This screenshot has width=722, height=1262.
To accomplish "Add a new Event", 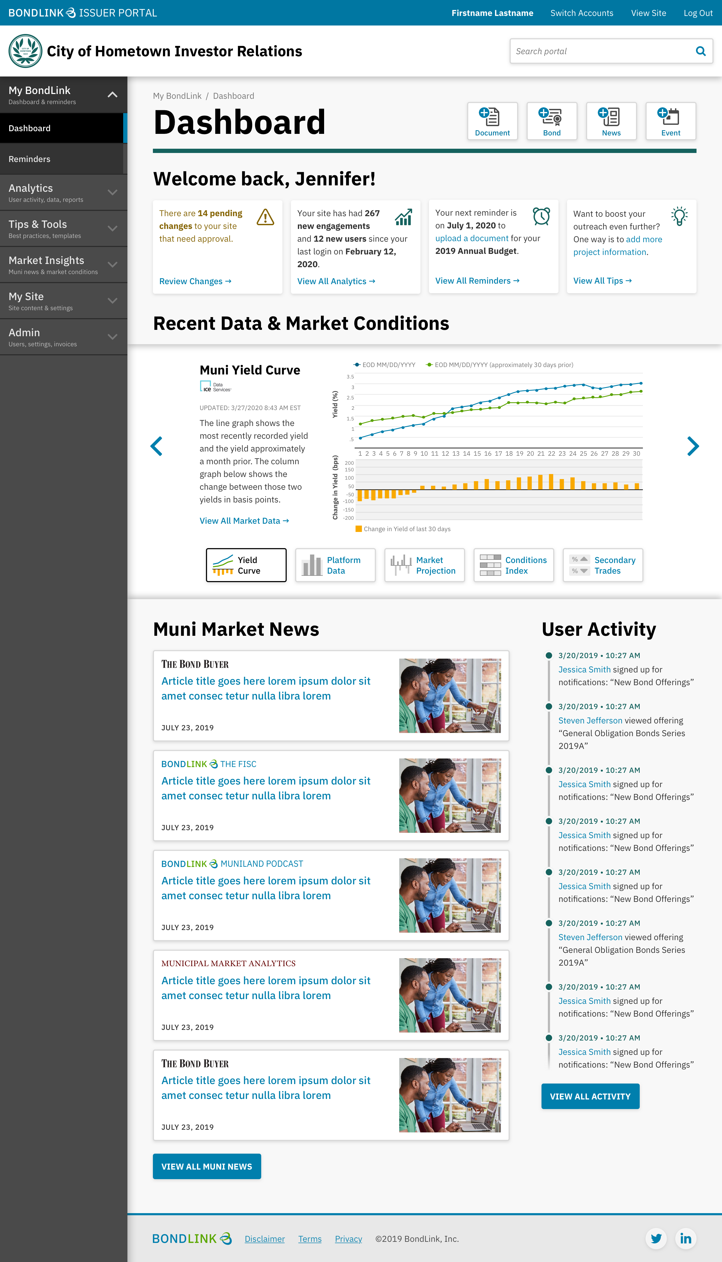I will 671,121.
